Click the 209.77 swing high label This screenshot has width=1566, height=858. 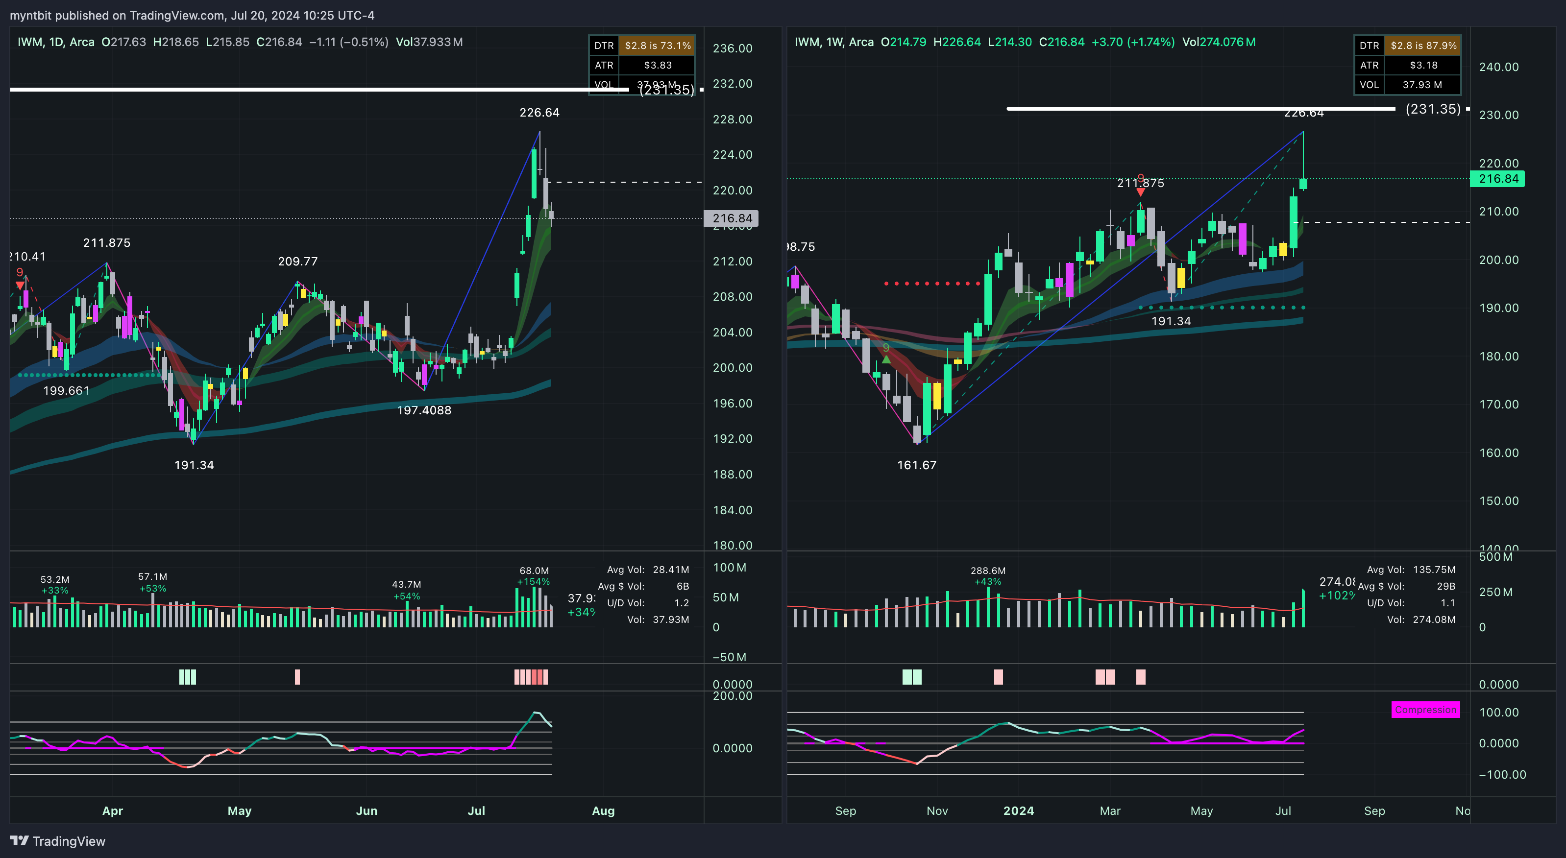(298, 262)
